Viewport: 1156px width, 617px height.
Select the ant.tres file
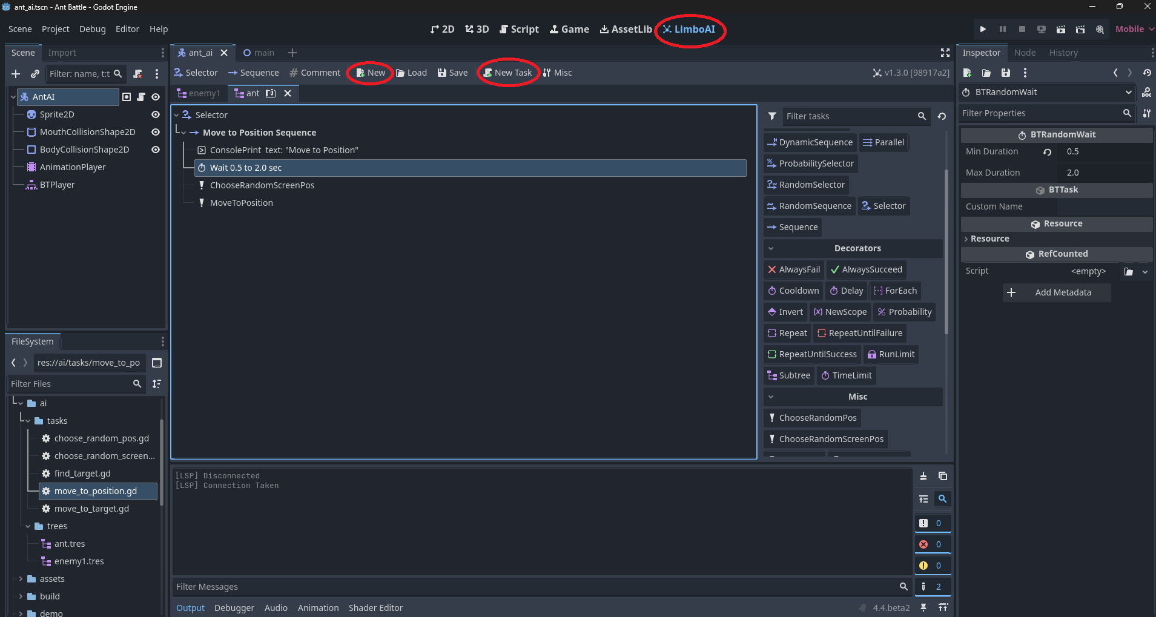(x=69, y=544)
